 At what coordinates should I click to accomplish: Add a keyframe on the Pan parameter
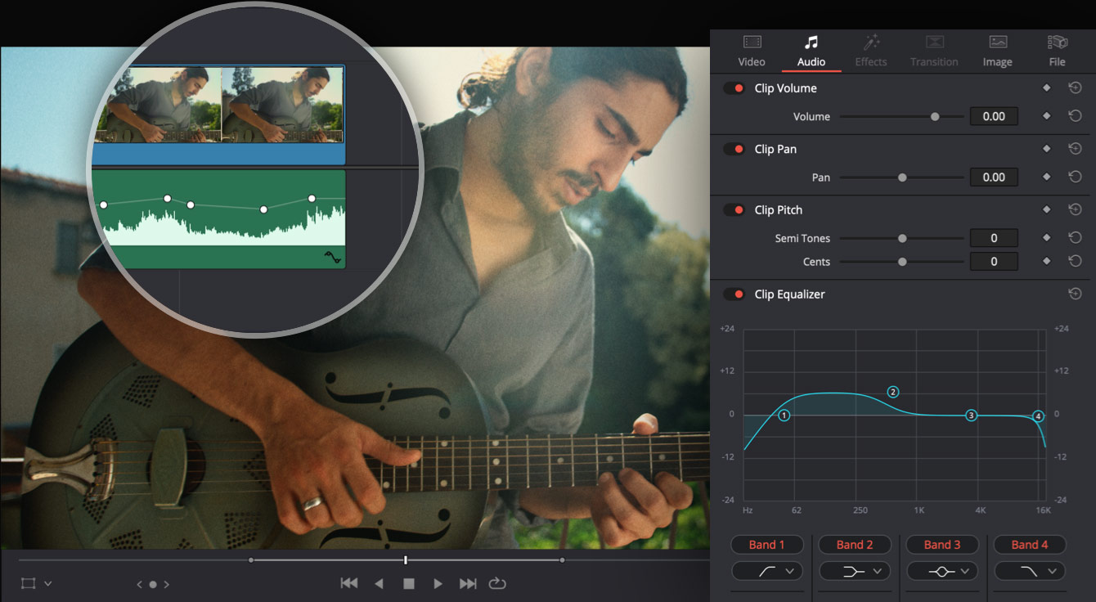pos(1046,177)
